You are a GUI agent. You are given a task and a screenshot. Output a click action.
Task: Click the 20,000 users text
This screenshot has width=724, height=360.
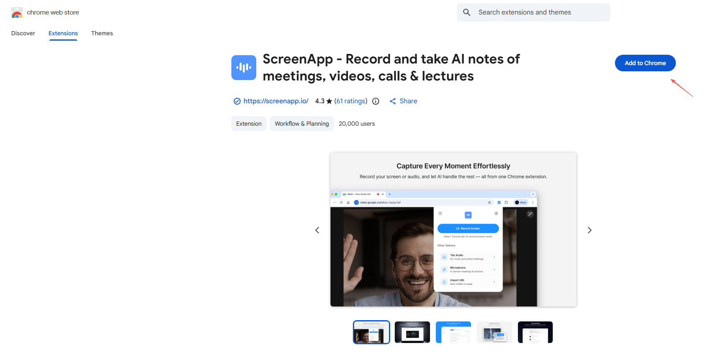click(x=357, y=124)
